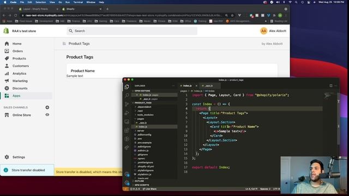349x196 pixels.
Task: Click the Shopify Search field
Action: 132,31
